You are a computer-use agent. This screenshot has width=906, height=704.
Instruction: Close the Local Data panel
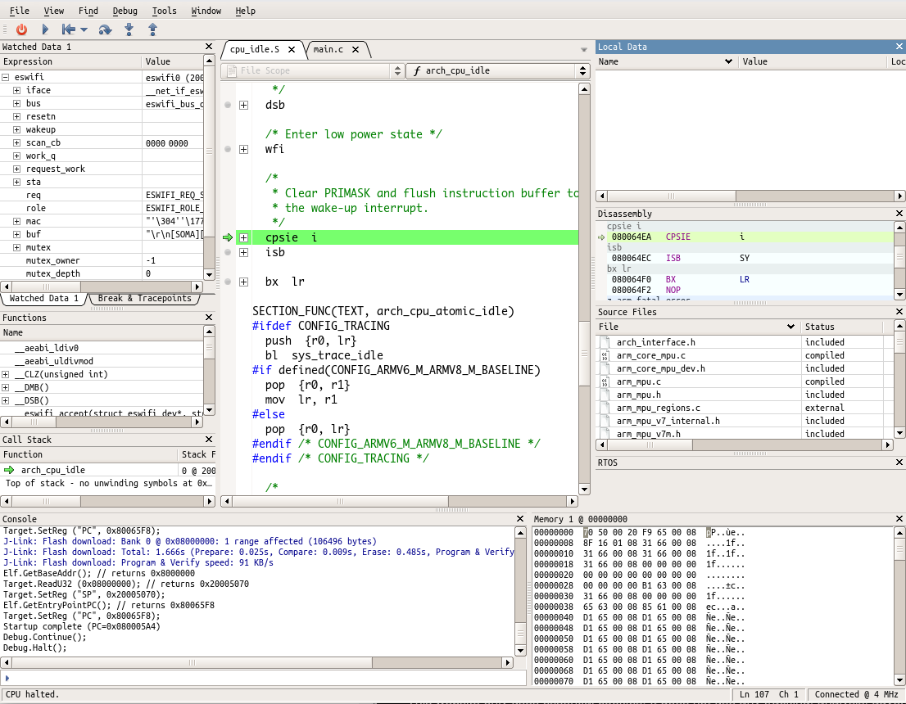point(899,47)
